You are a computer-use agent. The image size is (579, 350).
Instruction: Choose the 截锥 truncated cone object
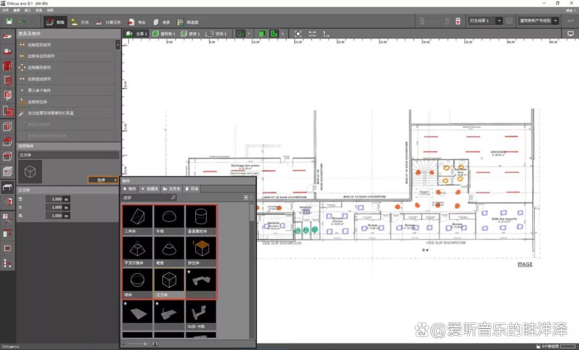tap(169, 252)
